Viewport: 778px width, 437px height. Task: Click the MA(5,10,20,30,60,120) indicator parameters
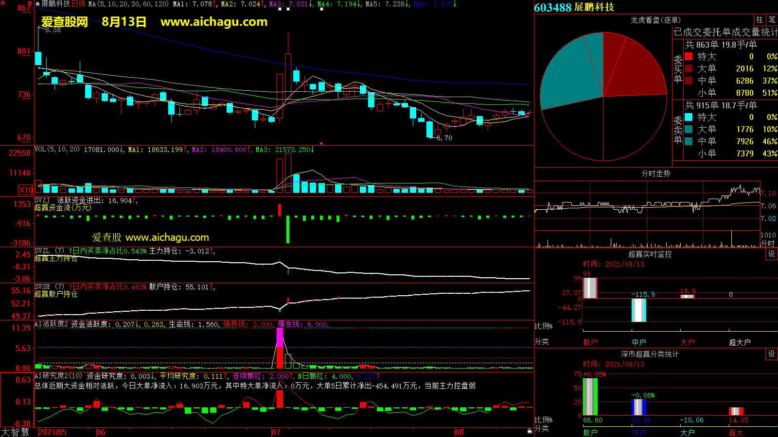[128, 4]
